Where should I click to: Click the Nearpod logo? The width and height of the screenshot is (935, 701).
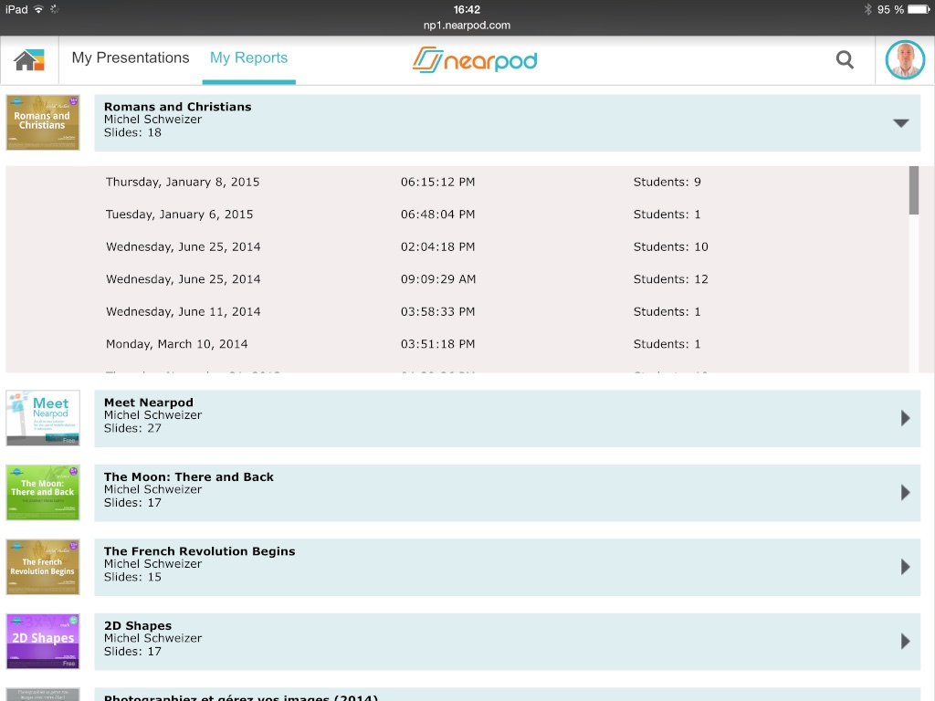point(474,60)
